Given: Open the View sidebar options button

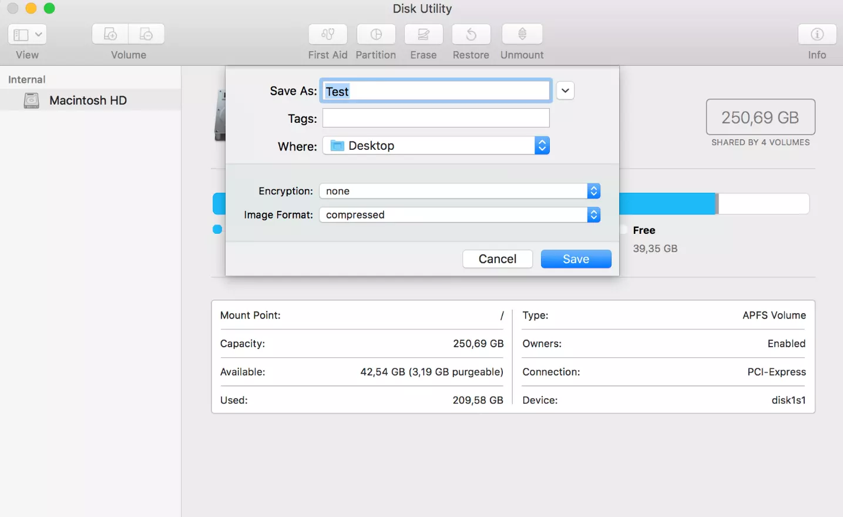Looking at the screenshot, I should [x=27, y=34].
